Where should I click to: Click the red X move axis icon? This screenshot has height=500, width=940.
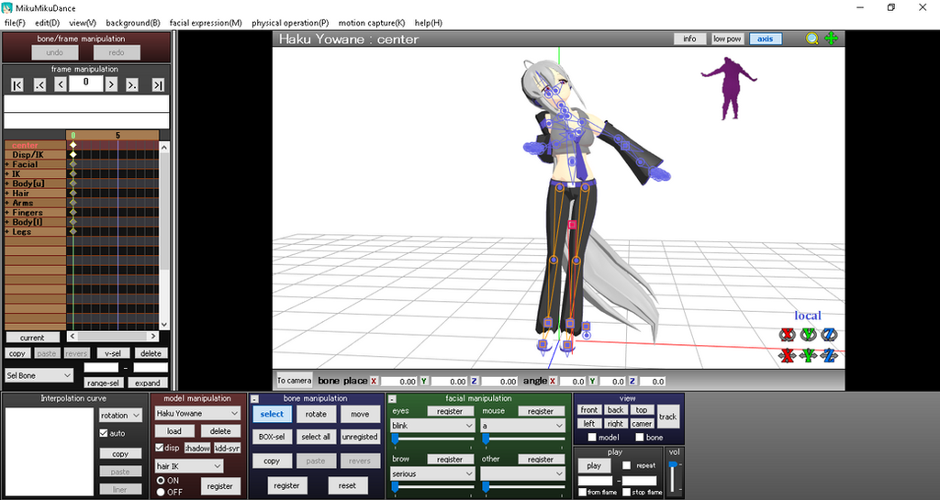point(787,356)
